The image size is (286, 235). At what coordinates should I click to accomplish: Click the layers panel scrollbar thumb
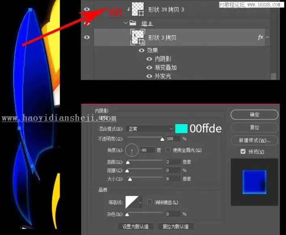pos(273,76)
